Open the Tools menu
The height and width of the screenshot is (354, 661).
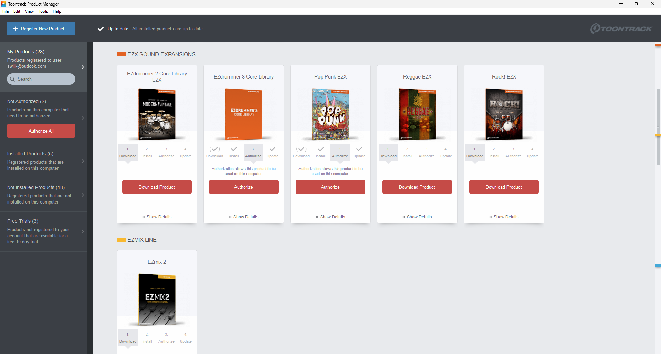(x=43, y=11)
